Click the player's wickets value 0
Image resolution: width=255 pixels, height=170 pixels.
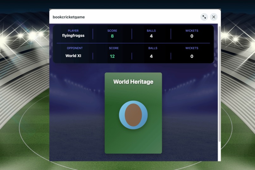pos(192,36)
